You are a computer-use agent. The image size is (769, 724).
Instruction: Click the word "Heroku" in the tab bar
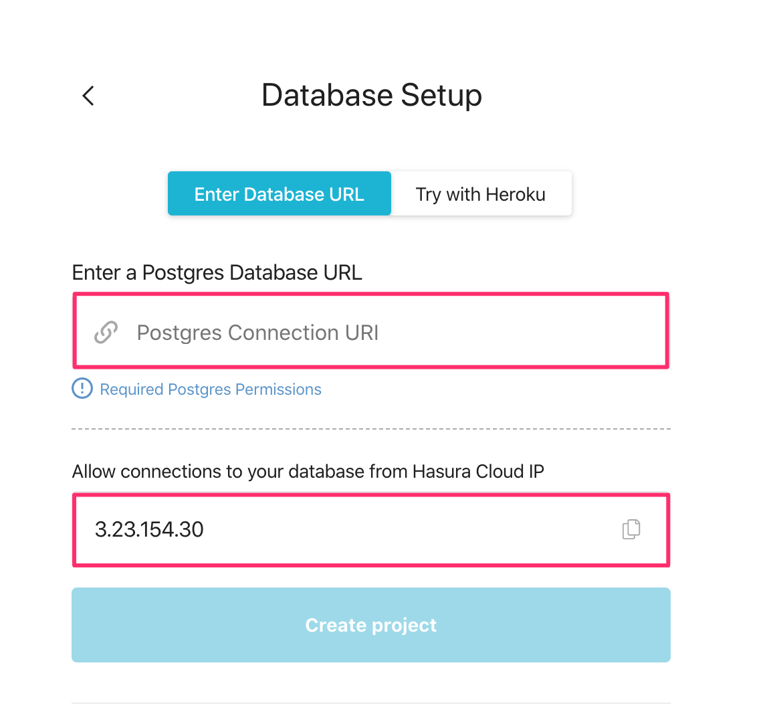tap(515, 194)
